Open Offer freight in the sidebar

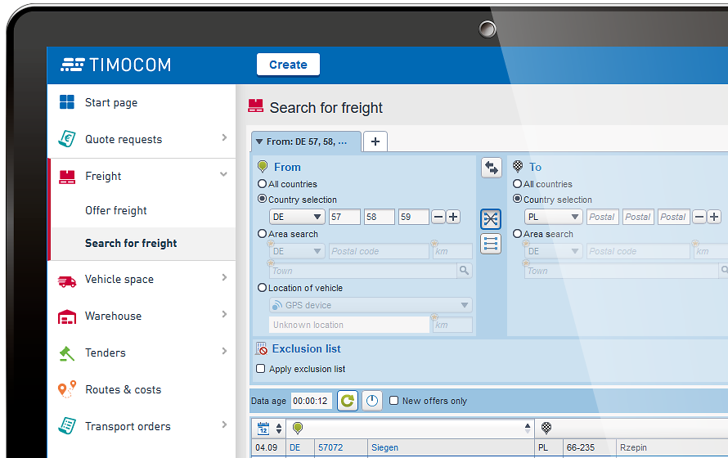[116, 210]
